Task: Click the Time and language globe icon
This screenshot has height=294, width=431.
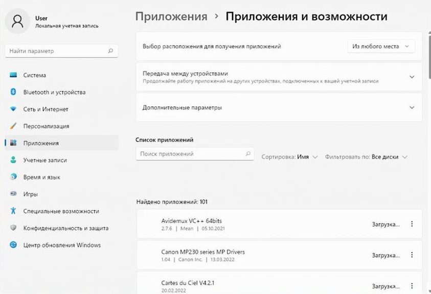Action: coord(13,177)
